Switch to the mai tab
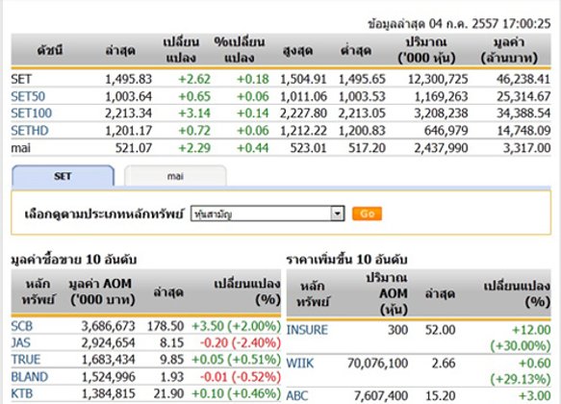This screenshot has width=561, height=404. [x=175, y=176]
